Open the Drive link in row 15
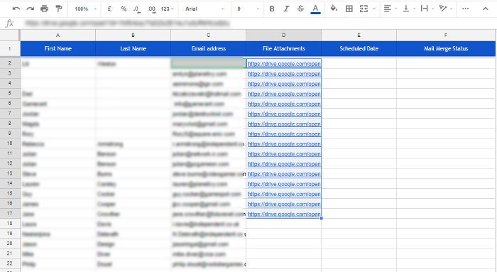This screenshot has width=497, height=272. 284,194
